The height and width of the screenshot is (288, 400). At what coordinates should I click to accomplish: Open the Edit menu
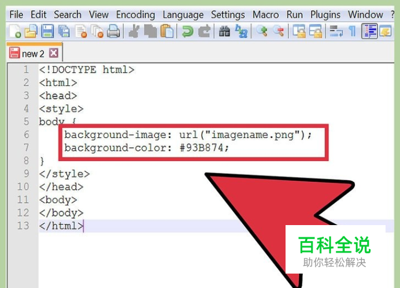tap(39, 14)
